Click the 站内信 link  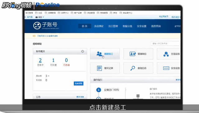click(x=30, y=17)
